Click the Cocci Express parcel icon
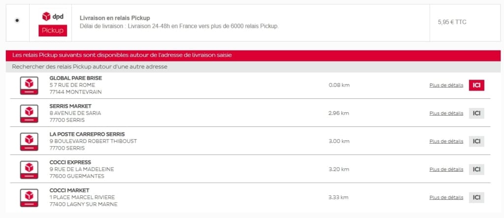Viewport: 504px width, 218px height. pyautogui.click(x=29, y=169)
